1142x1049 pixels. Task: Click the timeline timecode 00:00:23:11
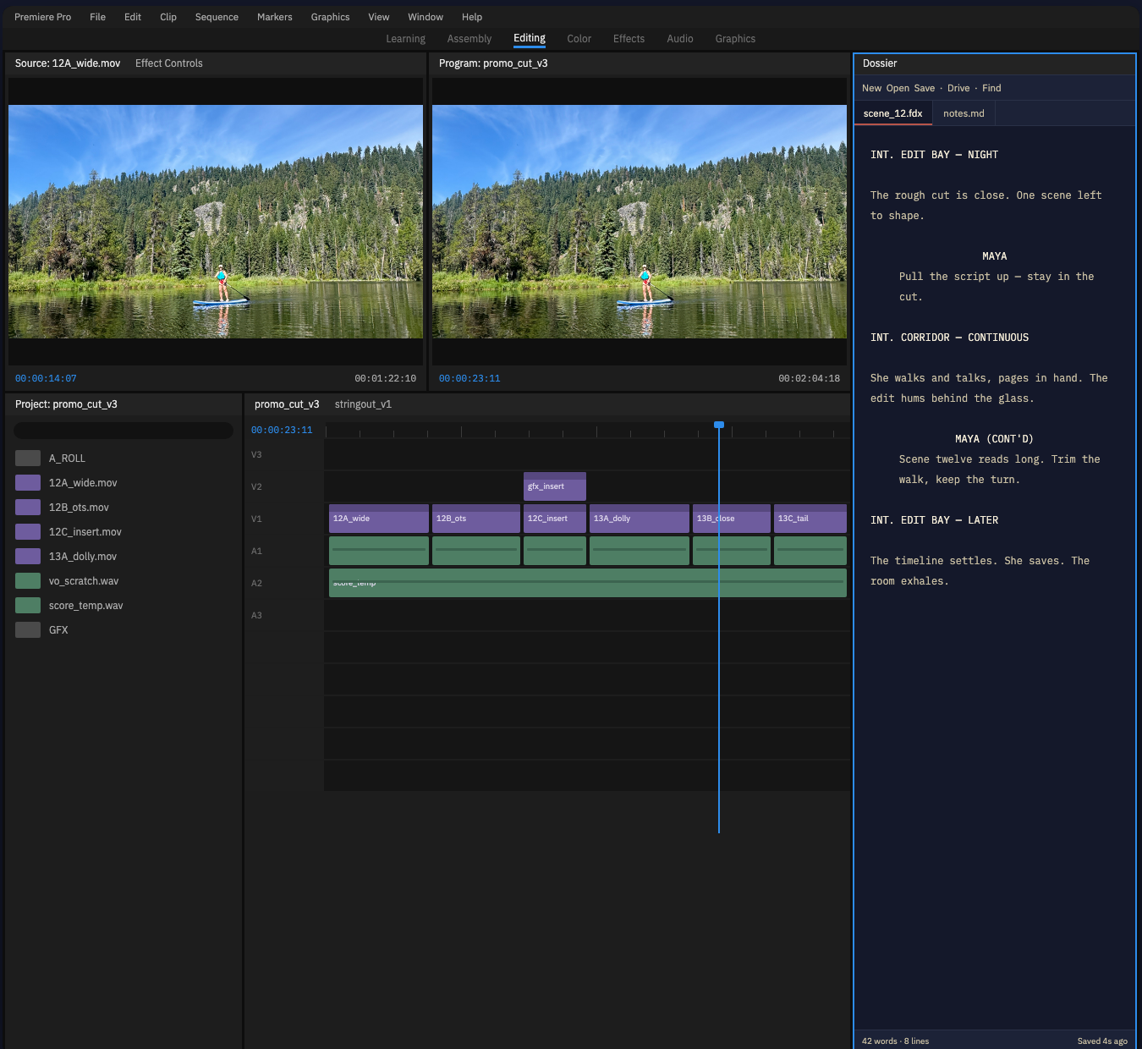282,431
